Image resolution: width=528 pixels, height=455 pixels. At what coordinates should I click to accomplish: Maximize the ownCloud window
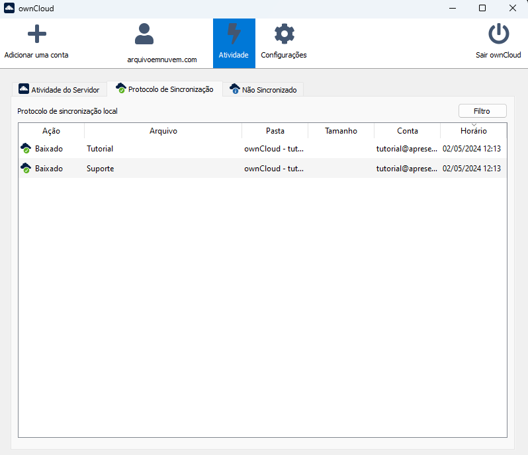coord(482,8)
